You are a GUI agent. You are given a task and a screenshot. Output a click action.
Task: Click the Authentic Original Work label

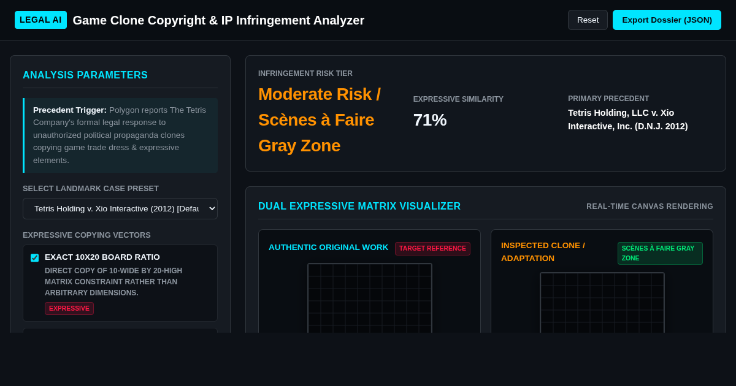[328, 247]
